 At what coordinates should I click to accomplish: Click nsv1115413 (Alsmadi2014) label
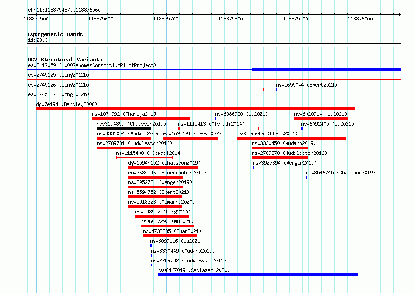pyautogui.click(x=211, y=124)
